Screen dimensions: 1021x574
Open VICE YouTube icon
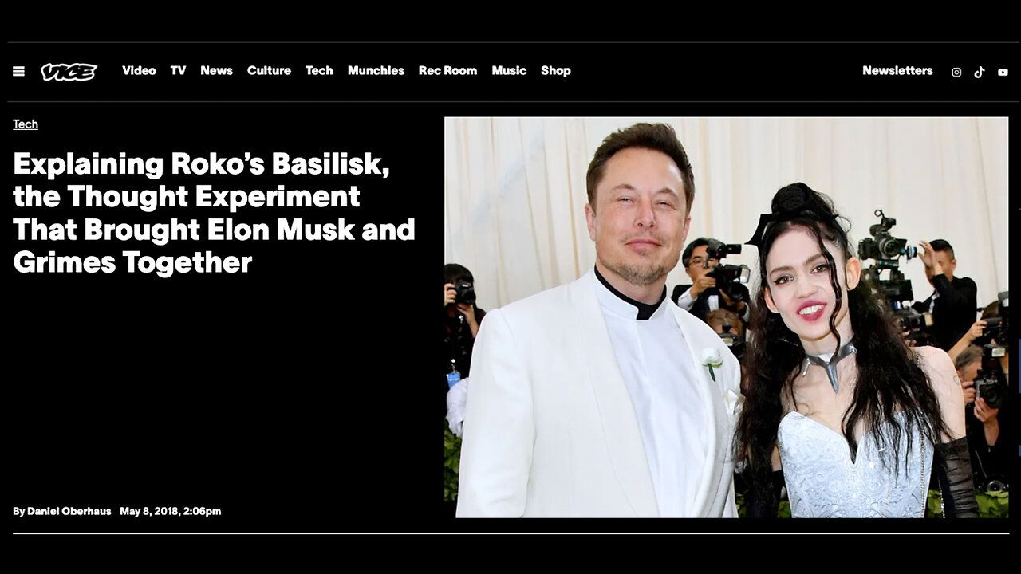coord(1003,72)
